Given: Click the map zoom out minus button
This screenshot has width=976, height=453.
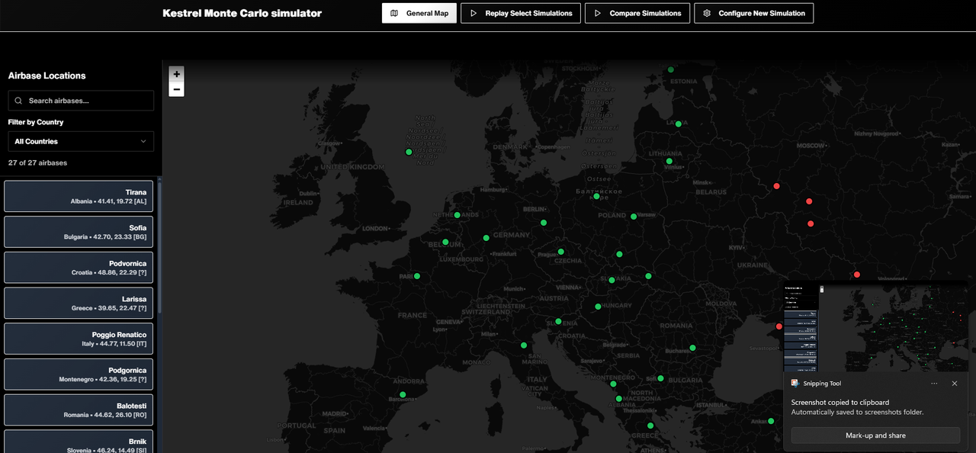Looking at the screenshot, I should click(x=177, y=89).
